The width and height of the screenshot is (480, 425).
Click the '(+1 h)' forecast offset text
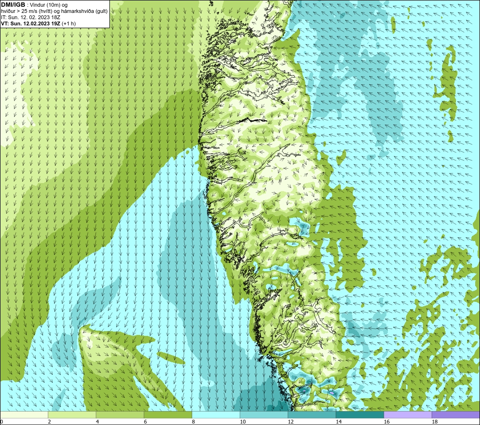tap(69, 23)
